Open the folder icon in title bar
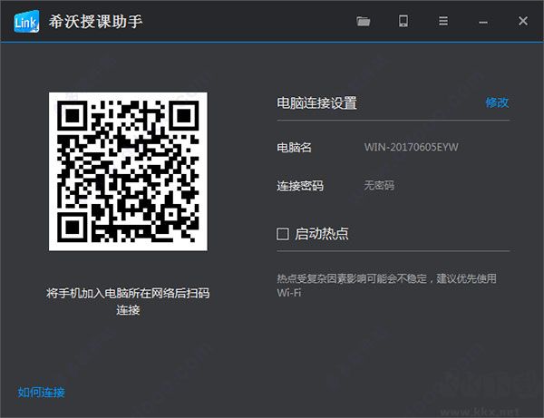This screenshot has height=418, width=544. (364, 21)
